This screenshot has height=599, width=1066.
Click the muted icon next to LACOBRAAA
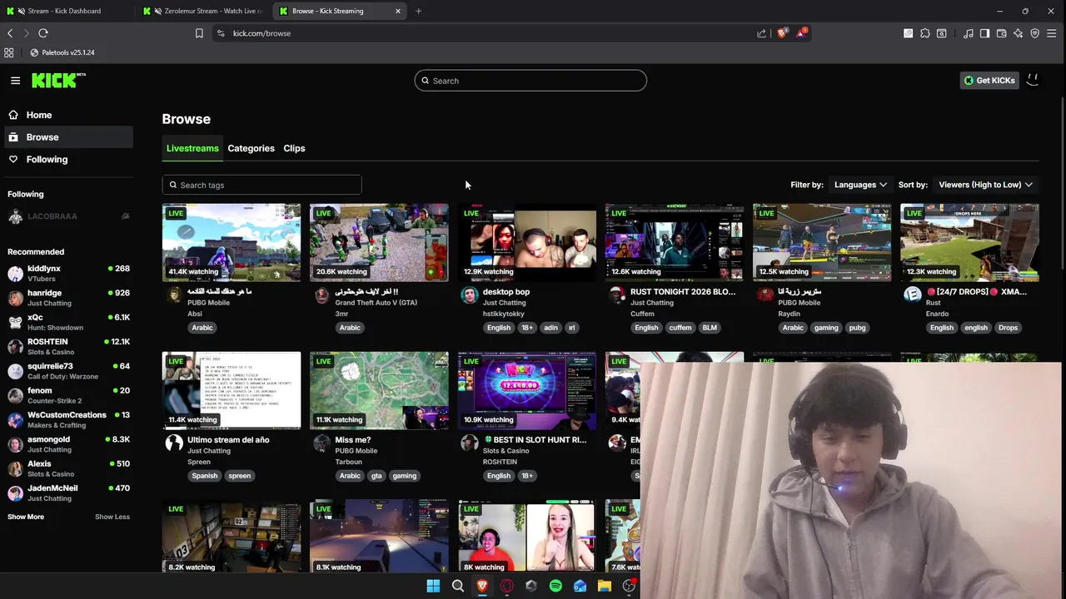[x=125, y=216]
